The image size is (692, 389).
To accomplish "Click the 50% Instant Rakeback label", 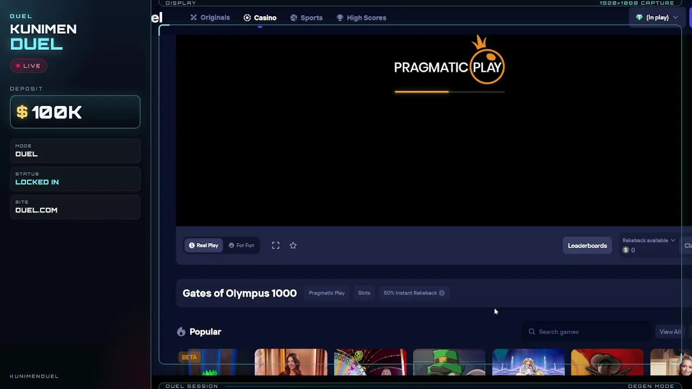I will pyautogui.click(x=410, y=293).
